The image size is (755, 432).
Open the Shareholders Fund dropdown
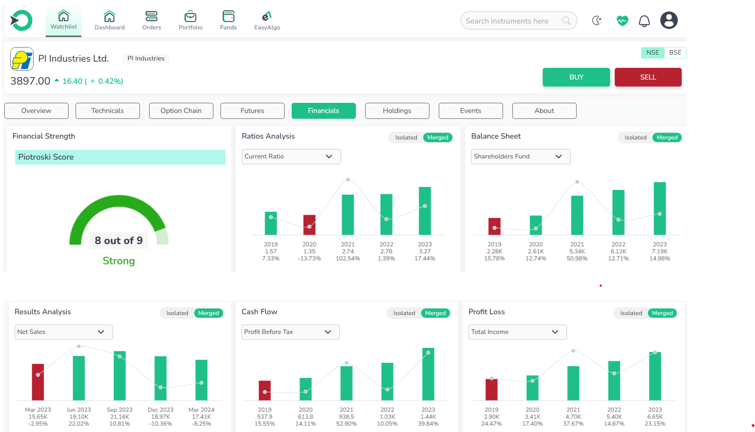pos(520,156)
